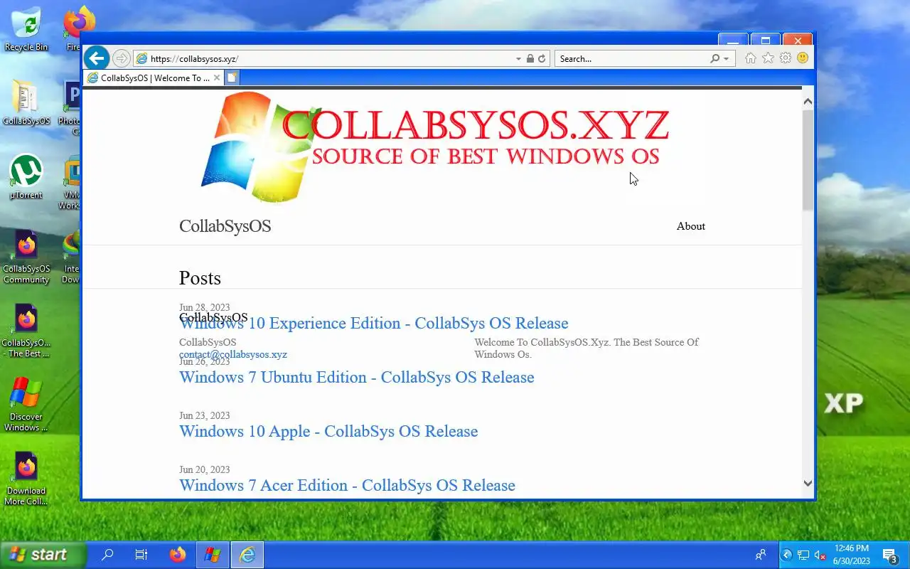The width and height of the screenshot is (910, 569).
Task: Click the smiley feedback icon
Action: 803,58
